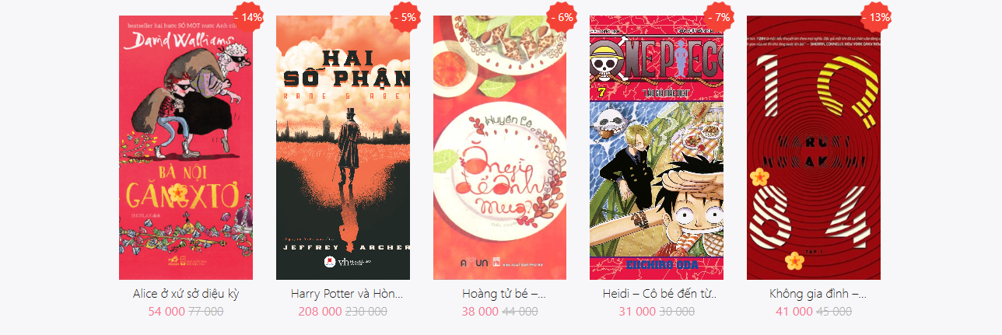Viewport: 1002px width, 335px height.
Task: Click the 38 000 sale price
Action: click(x=480, y=311)
